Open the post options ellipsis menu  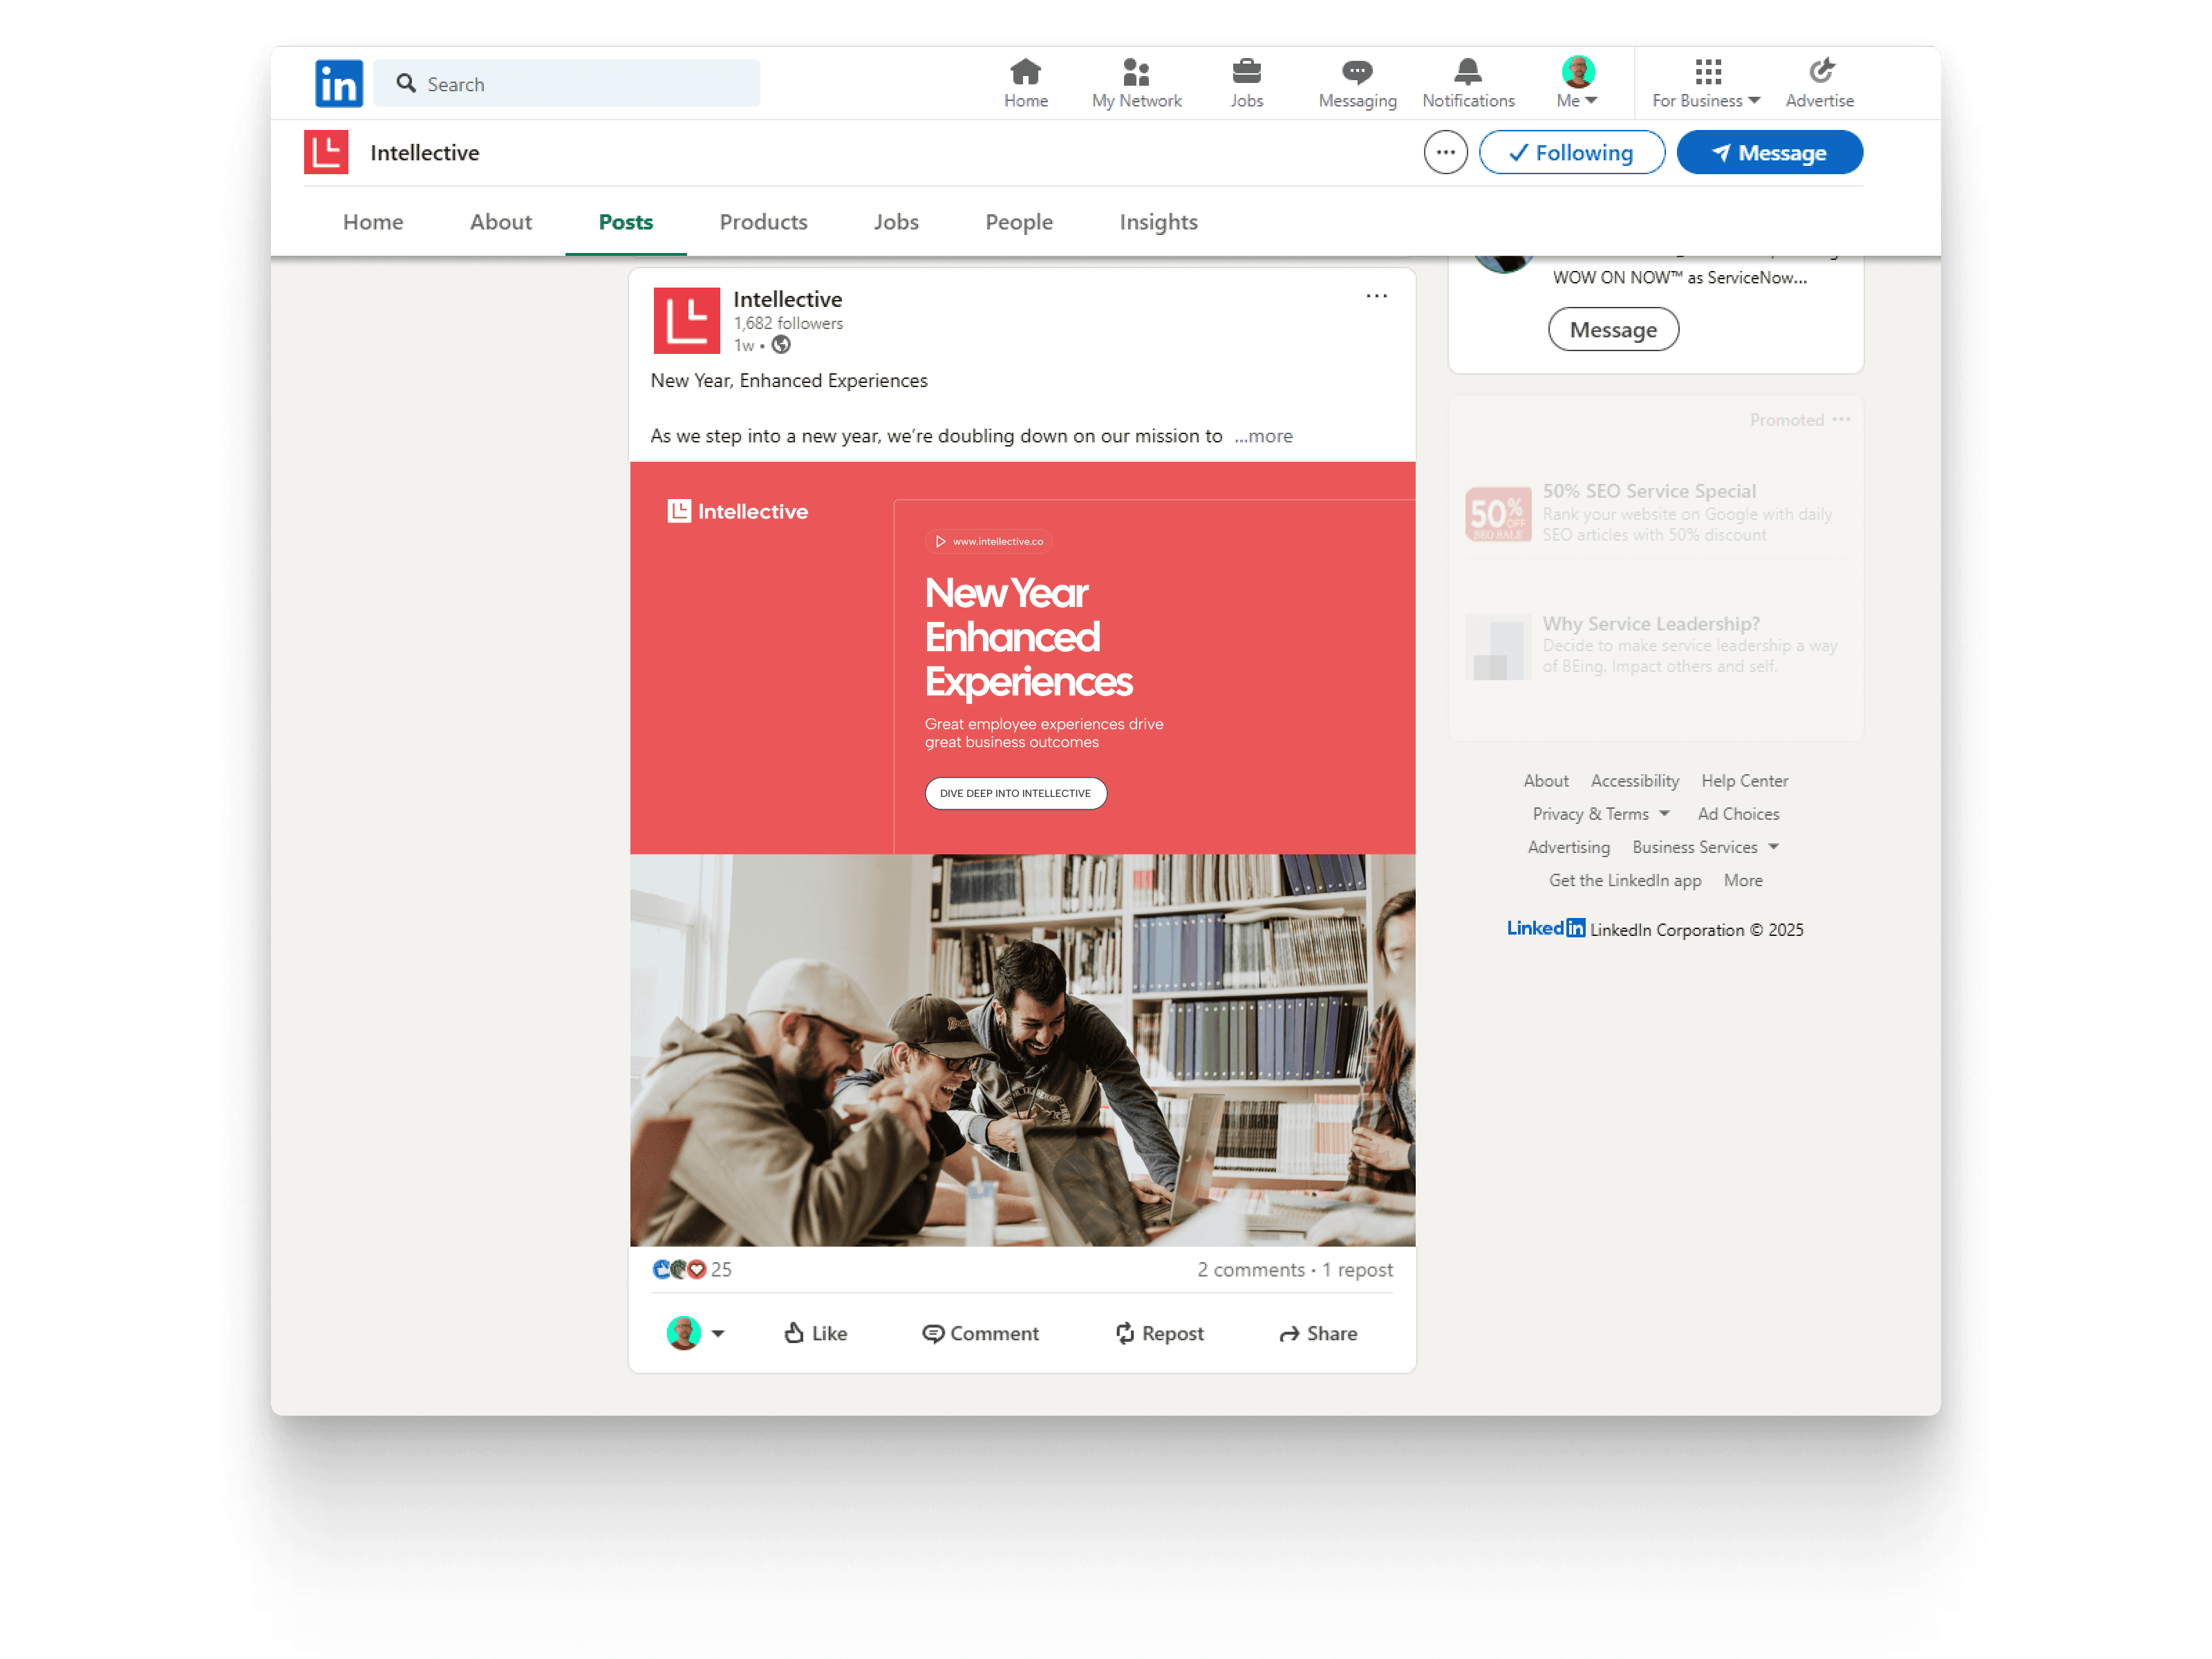point(1376,296)
